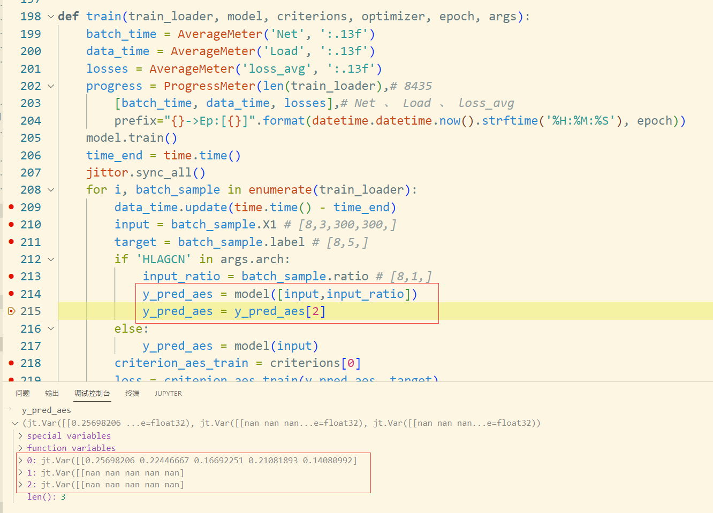Collapse the else block at line 216
Viewport: 713px width, 513px height.
pyautogui.click(x=51, y=328)
